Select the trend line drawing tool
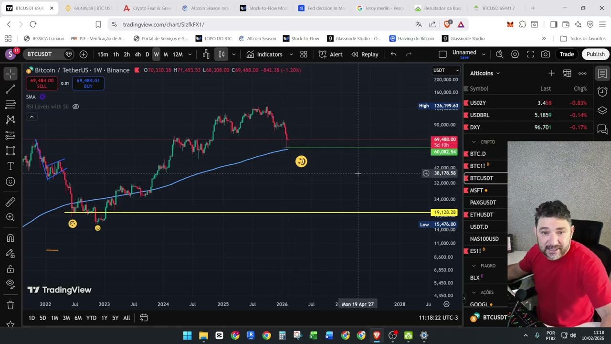Screen dimensions: 611x344 (x=10, y=89)
